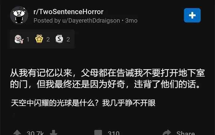
Task: Click the 30.7k vote score
Action: coord(35,133)
